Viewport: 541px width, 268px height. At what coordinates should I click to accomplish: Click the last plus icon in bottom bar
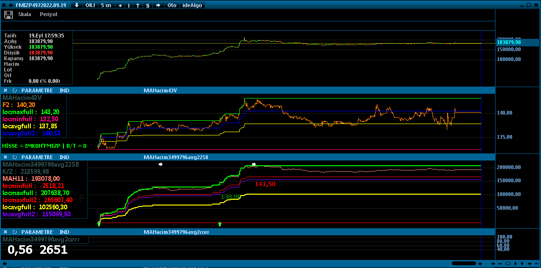pos(529,264)
